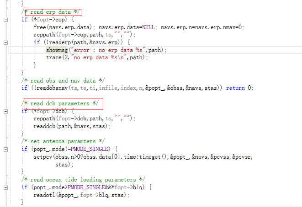Image resolution: width=302 pixels, height=207 pixels.
Task: Click the NULL keyword in navs.erp.data=NULL
Action: pos(148,27)
